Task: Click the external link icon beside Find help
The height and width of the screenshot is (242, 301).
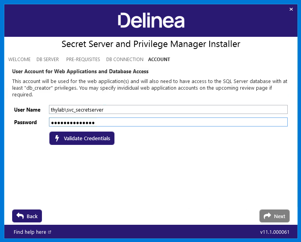Action: (49, 232)
